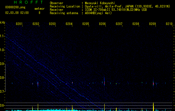175x111 pixels.
Task: Click time marker 0202
Action: click(36, 24)
